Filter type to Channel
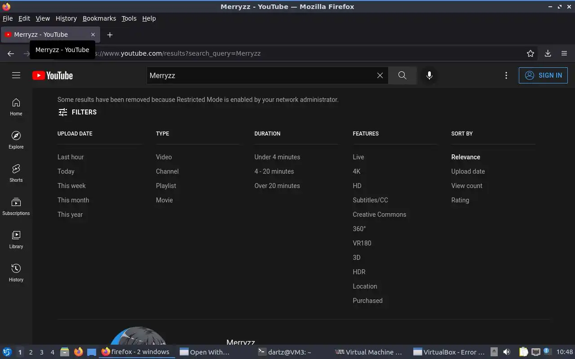The width and height of the screenshot is (575, 359). click(167, 171)
